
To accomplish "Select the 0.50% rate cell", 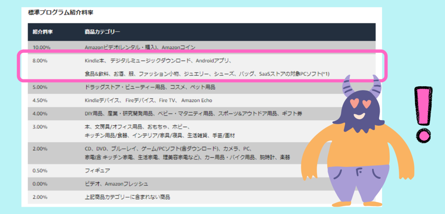I will 40,171.
